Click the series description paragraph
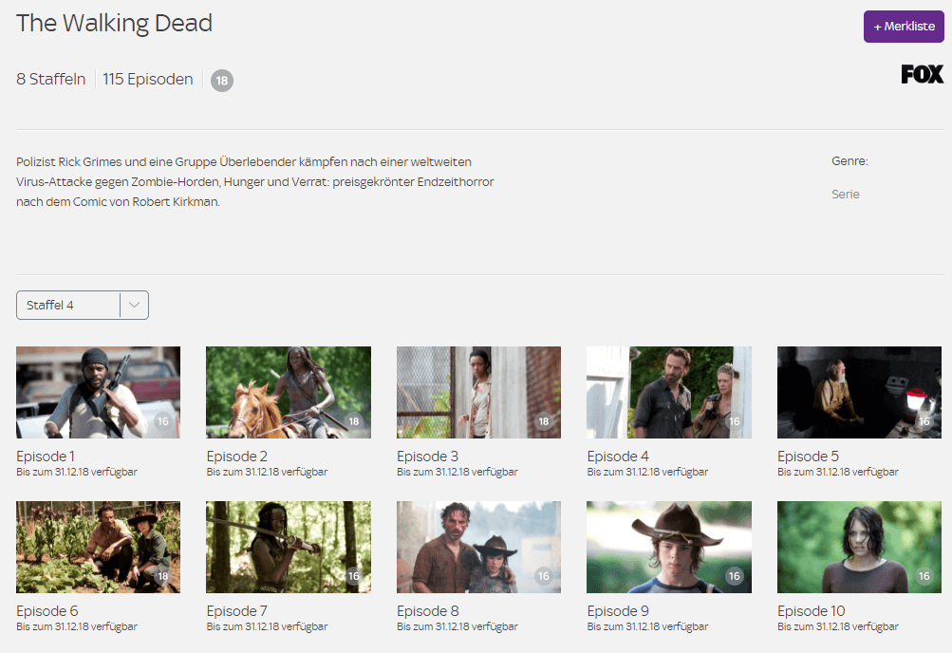The width and height of the screenshot is (952, 653). pos(255,181)
